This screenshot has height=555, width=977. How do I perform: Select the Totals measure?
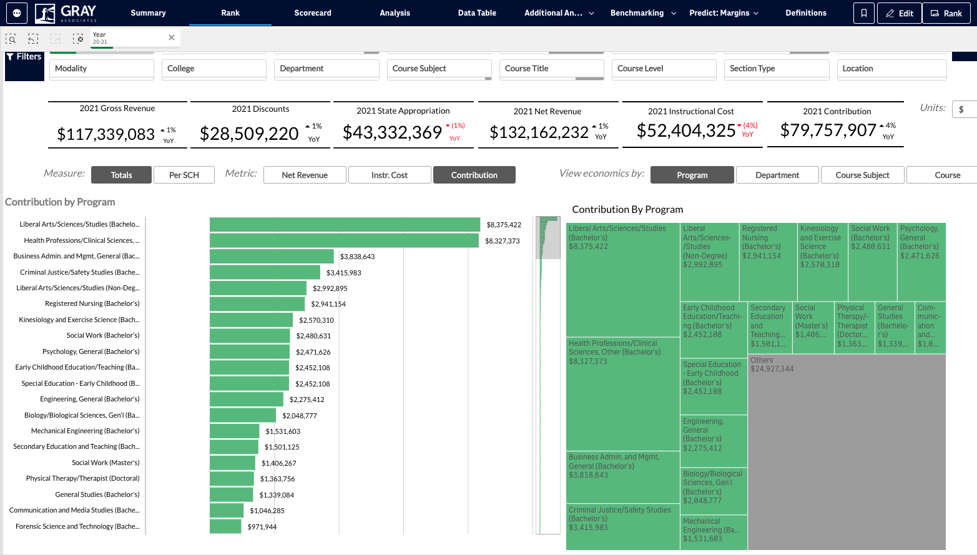(x=121, y=175)
